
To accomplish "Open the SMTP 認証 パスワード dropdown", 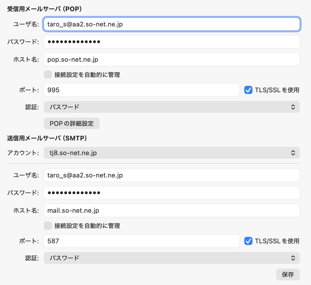I will 172,258.
